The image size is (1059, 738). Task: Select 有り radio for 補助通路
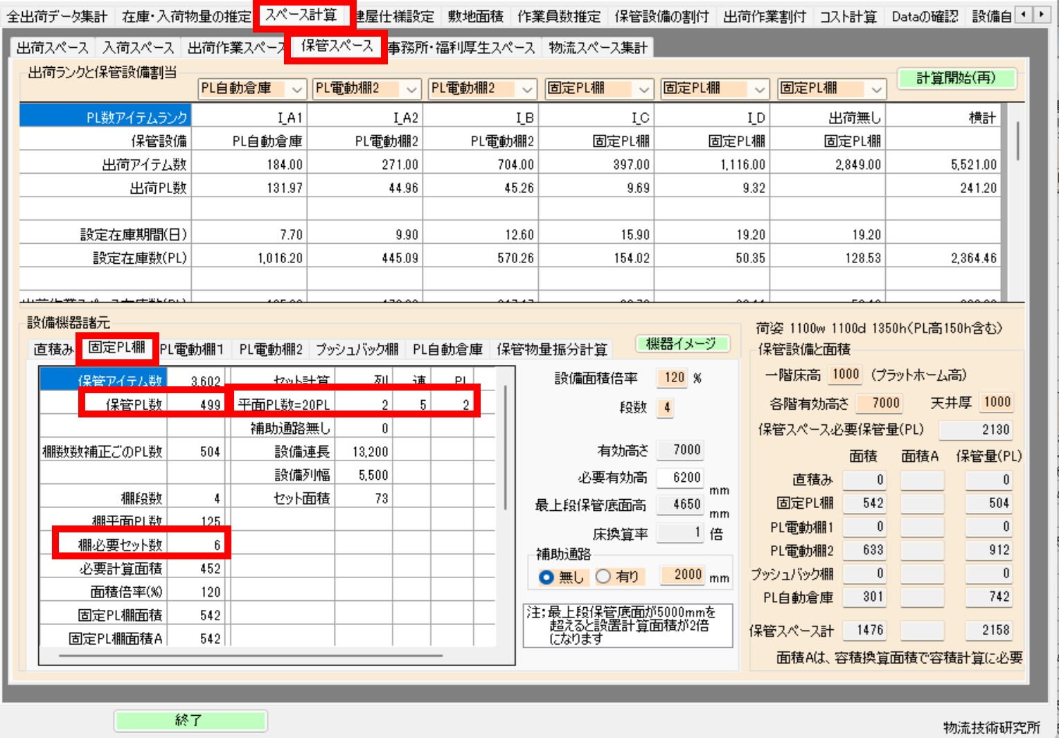coord(603,577)
